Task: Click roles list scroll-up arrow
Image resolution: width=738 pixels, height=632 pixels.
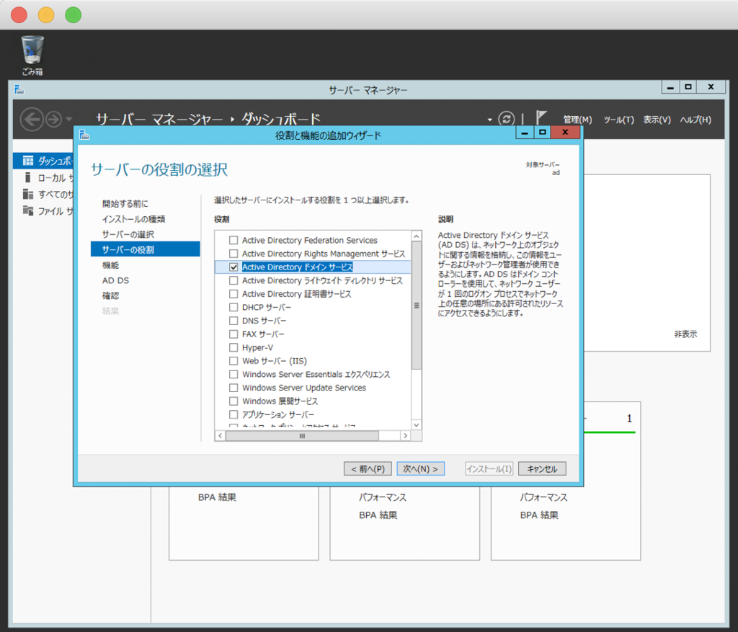Action: tap(416, 236)
